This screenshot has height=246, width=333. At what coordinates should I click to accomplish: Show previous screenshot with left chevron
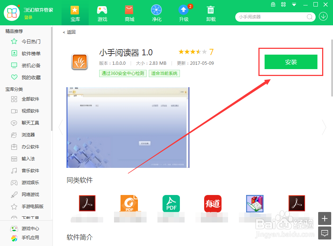coord(61,127)
